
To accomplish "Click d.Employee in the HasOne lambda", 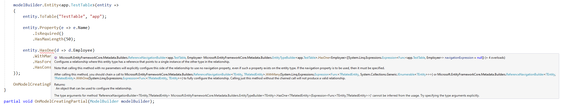I will (80, 50).
